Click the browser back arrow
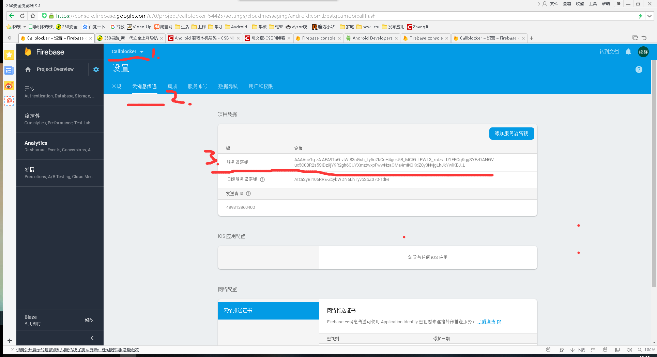 click(x=12, y=16)
